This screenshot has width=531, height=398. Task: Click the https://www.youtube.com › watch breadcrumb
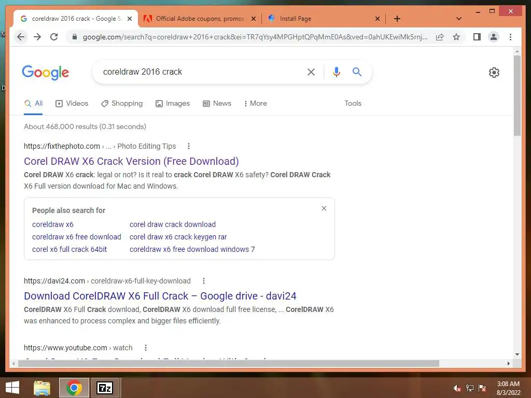[x=78, y=348]
